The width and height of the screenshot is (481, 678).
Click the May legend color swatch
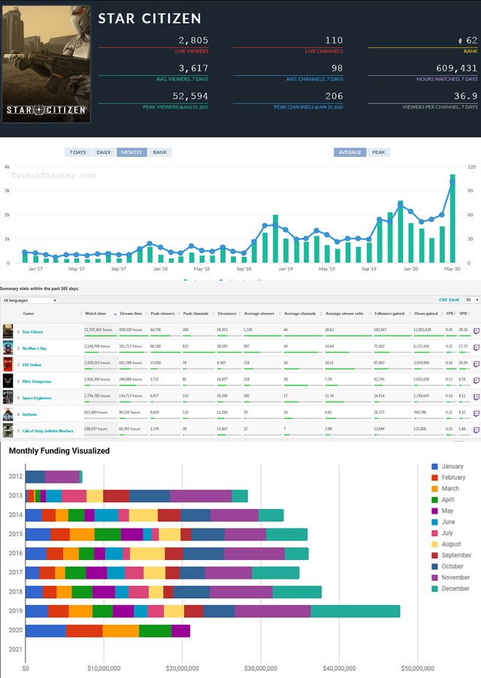click(x=434, y=511)
